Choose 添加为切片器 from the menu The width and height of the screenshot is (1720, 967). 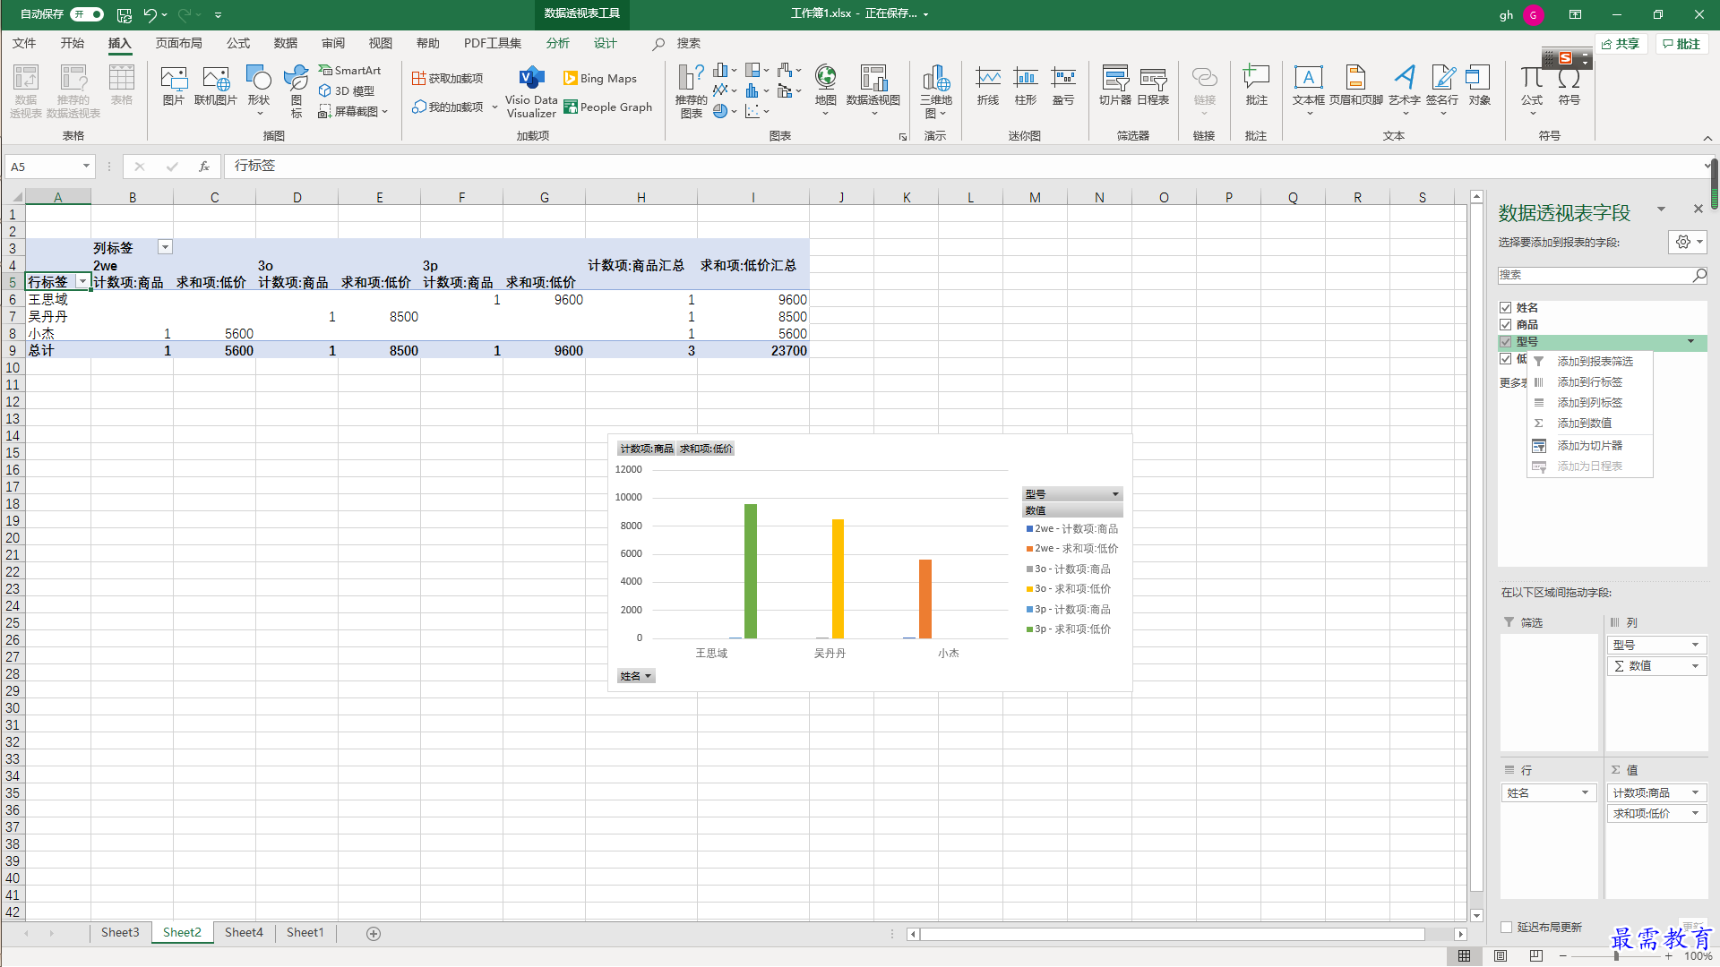point(1589,446)
